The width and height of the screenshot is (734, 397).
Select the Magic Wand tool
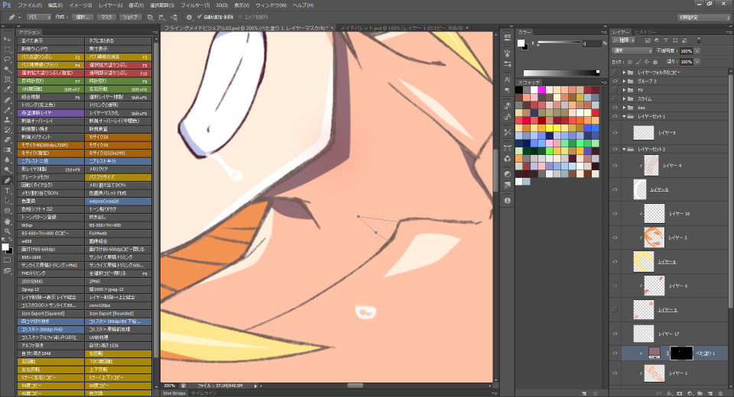[x=7, y=69]
